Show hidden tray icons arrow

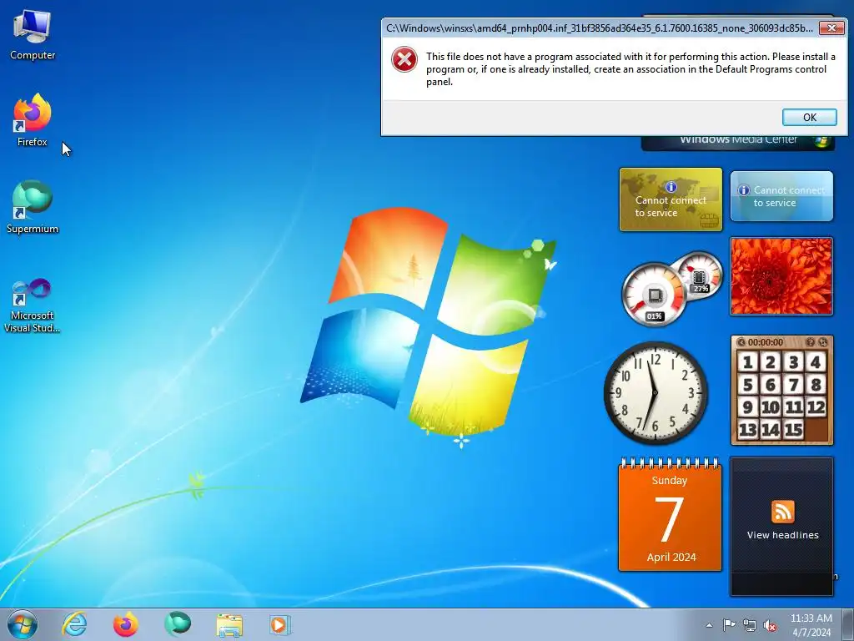point(709,625)
